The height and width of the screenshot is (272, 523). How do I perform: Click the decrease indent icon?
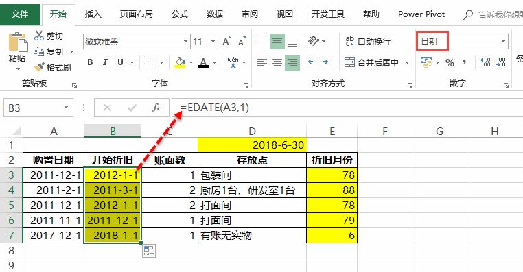(x=314, y=62)
